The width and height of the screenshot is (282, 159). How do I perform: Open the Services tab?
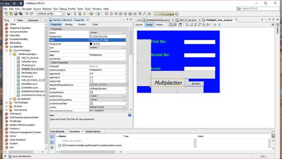coord(33,20)
